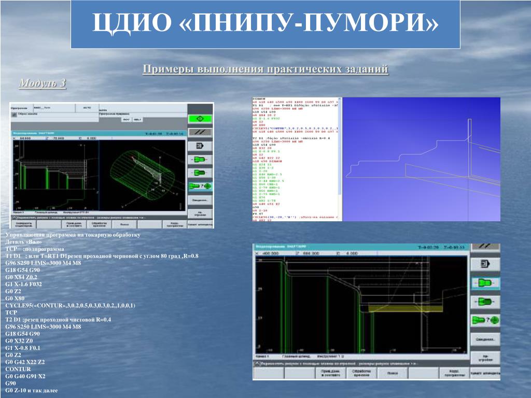Choose the second green workpiece view icon, left panel
Image resolution: width=531 pixels, height=398 pixels.
[x=200, y=173]
